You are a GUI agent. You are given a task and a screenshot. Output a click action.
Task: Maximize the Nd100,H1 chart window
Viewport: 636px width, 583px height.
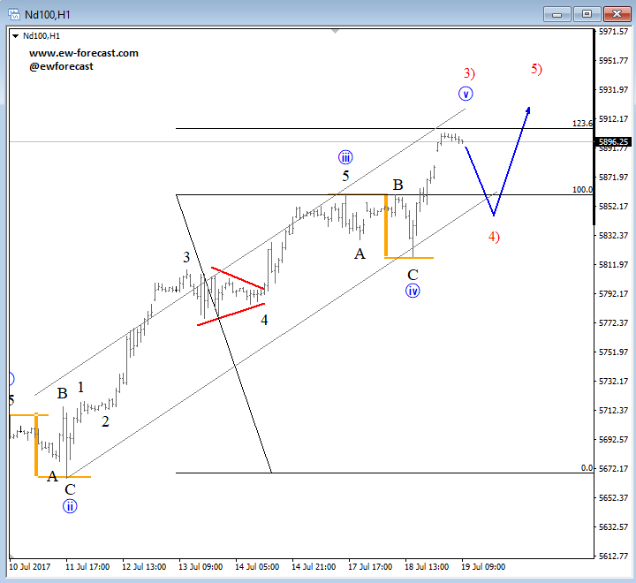(586, 13)
